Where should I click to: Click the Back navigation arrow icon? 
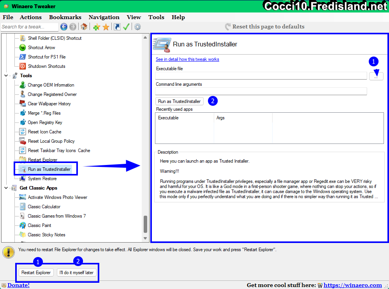tap(64, 27)
